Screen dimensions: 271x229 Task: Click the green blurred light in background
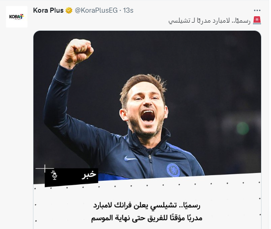point(243,128)
